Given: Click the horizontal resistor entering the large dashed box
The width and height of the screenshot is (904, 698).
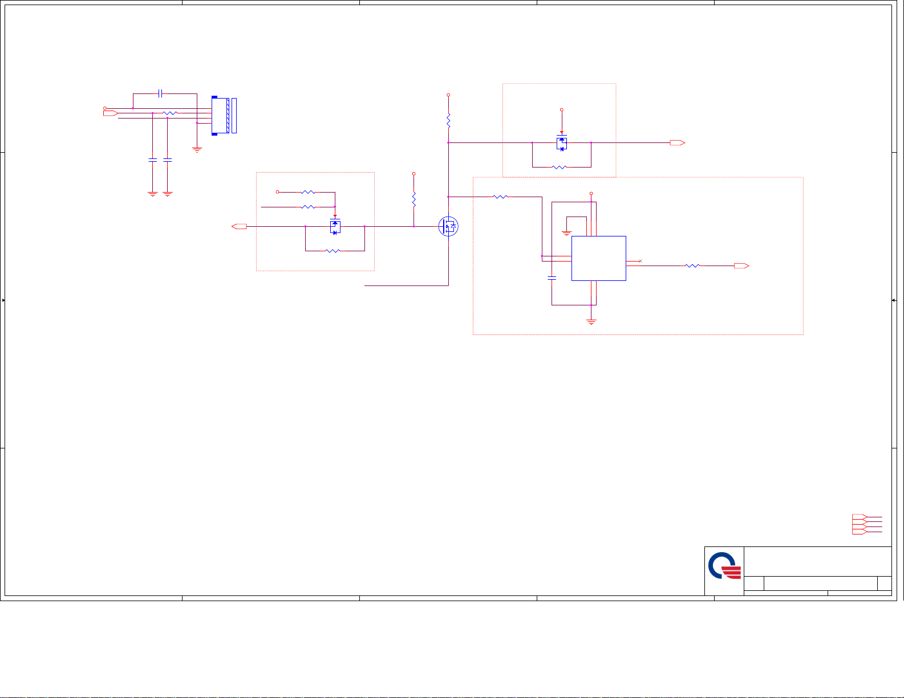Looking at the screenshot, I should point(500,197).
